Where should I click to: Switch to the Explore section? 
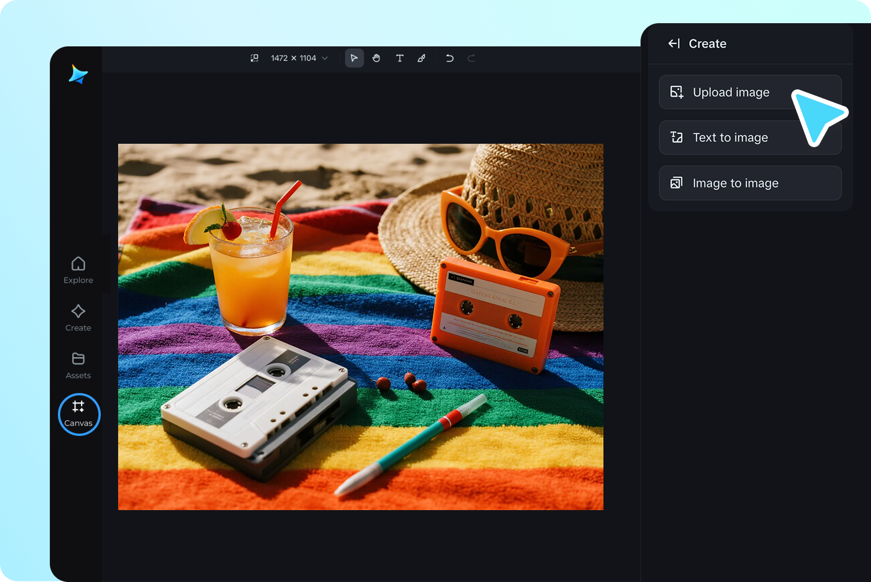click(x=78, y=270)
